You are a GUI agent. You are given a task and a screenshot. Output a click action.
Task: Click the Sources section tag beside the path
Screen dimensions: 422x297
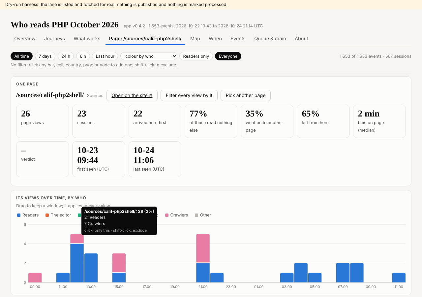tap(95, 96)
